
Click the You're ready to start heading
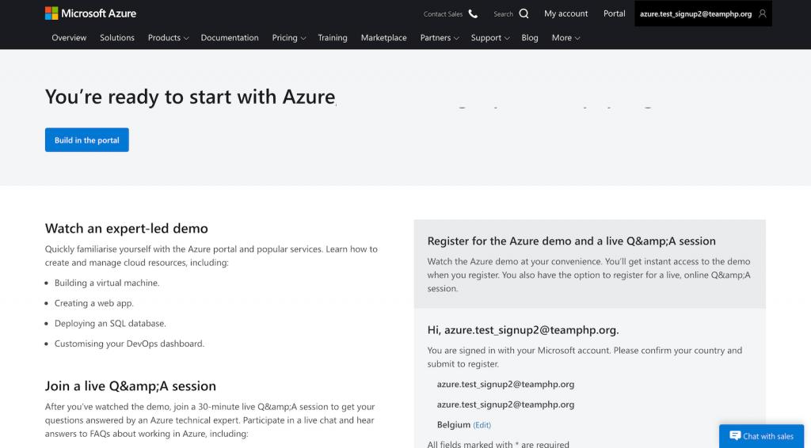(x=190, y=97)
